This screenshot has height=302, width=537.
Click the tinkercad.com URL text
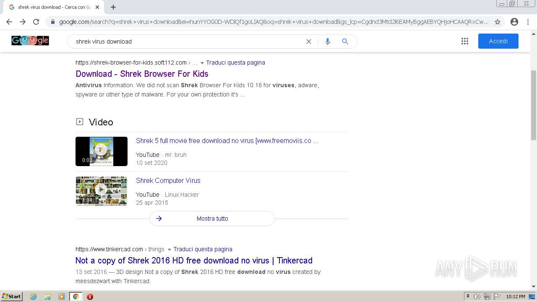tap(109, 249)
